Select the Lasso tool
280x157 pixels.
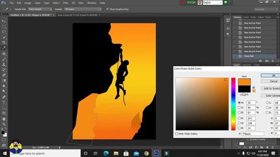tap(4, 32)
